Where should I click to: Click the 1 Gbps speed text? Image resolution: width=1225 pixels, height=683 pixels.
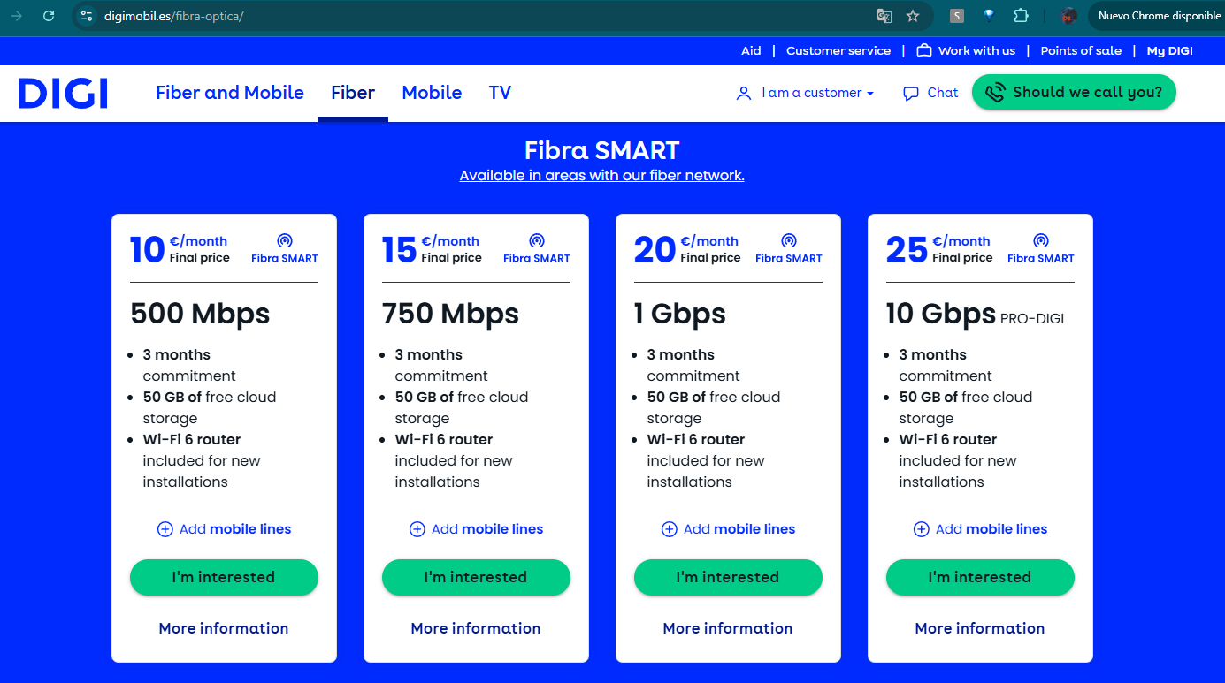point(680,314)
